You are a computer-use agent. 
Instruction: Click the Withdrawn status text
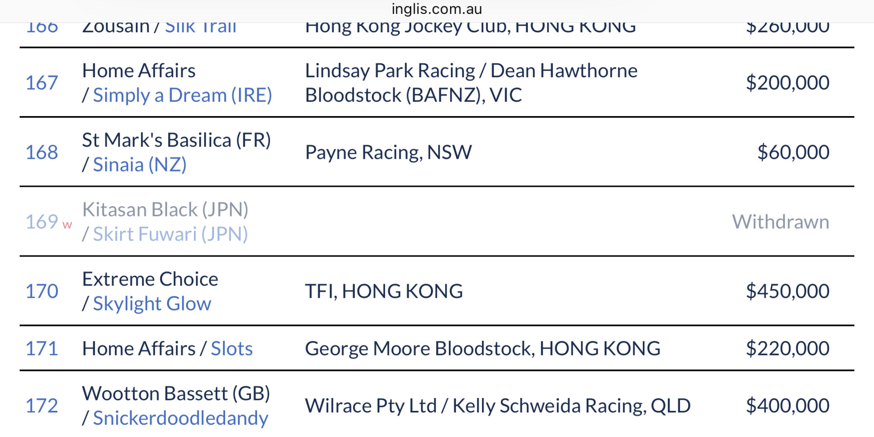pos(780,222)
